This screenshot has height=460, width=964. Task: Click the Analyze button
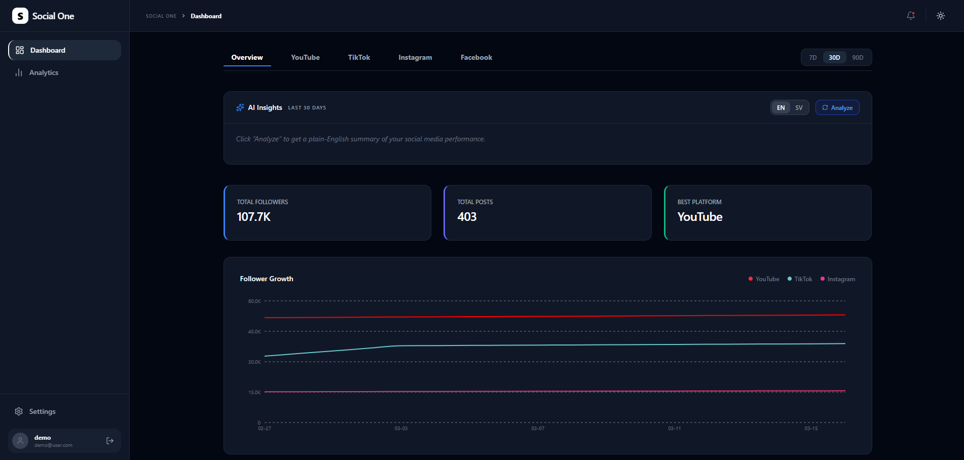coord(837,107)
